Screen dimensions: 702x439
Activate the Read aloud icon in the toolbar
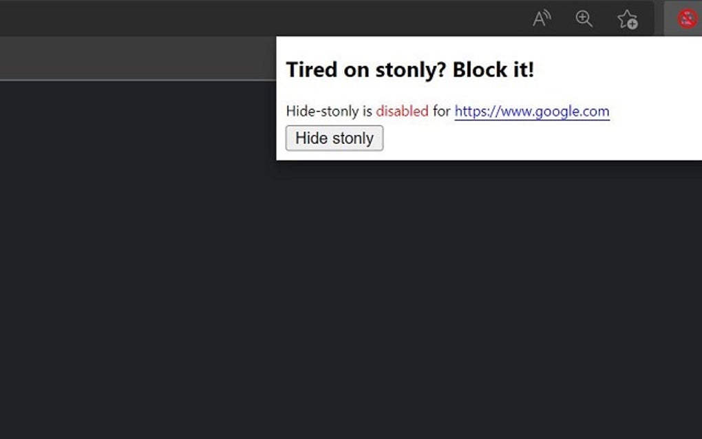(541, 19)
